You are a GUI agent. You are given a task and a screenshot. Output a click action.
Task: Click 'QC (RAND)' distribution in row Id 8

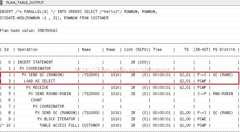pyautogui.click(x=223, y=113)
